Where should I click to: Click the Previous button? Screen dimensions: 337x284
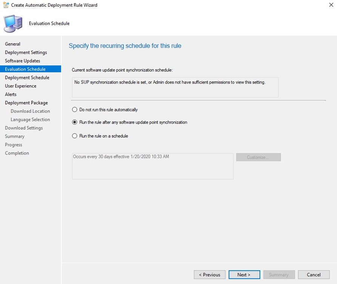click(x=209, y=275)
